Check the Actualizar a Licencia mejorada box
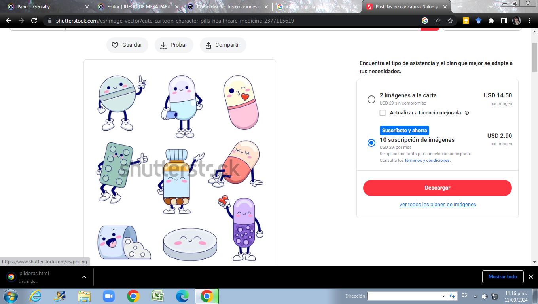The height and width of the screenshot is (304, 538). [x=383, y=113]
